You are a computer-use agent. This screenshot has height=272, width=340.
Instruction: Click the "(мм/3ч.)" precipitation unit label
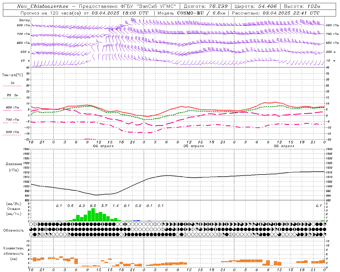tap(14, 204)
